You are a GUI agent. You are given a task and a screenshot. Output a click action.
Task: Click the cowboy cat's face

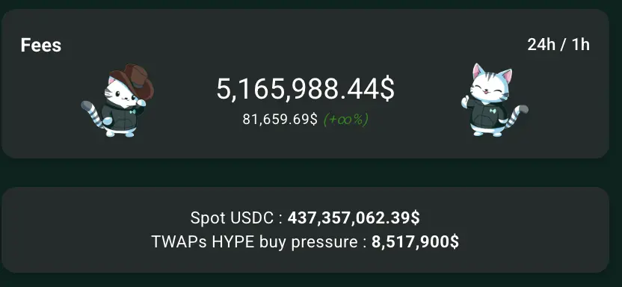[120, 94]
